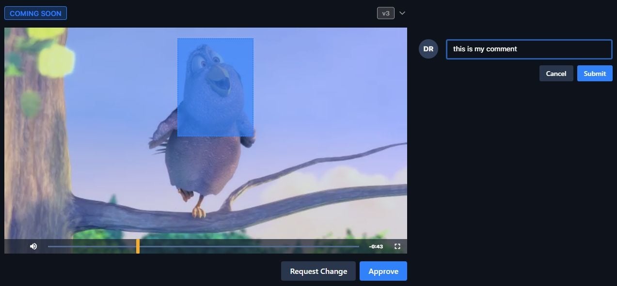This screenshot has height=286, width=617.
Task: Click the -0:43 remaining time display
Action: (376, 246)
